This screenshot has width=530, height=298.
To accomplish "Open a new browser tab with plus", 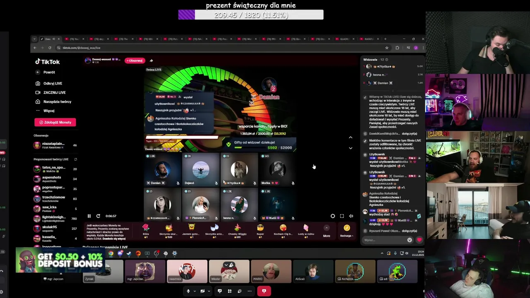I will tap(385, 39).
